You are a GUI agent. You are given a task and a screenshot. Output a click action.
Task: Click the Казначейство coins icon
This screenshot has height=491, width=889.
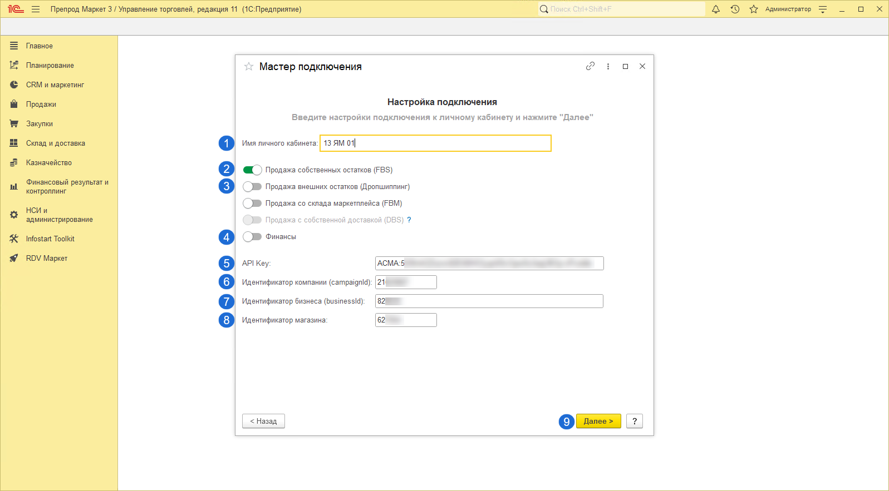point(14,162)
